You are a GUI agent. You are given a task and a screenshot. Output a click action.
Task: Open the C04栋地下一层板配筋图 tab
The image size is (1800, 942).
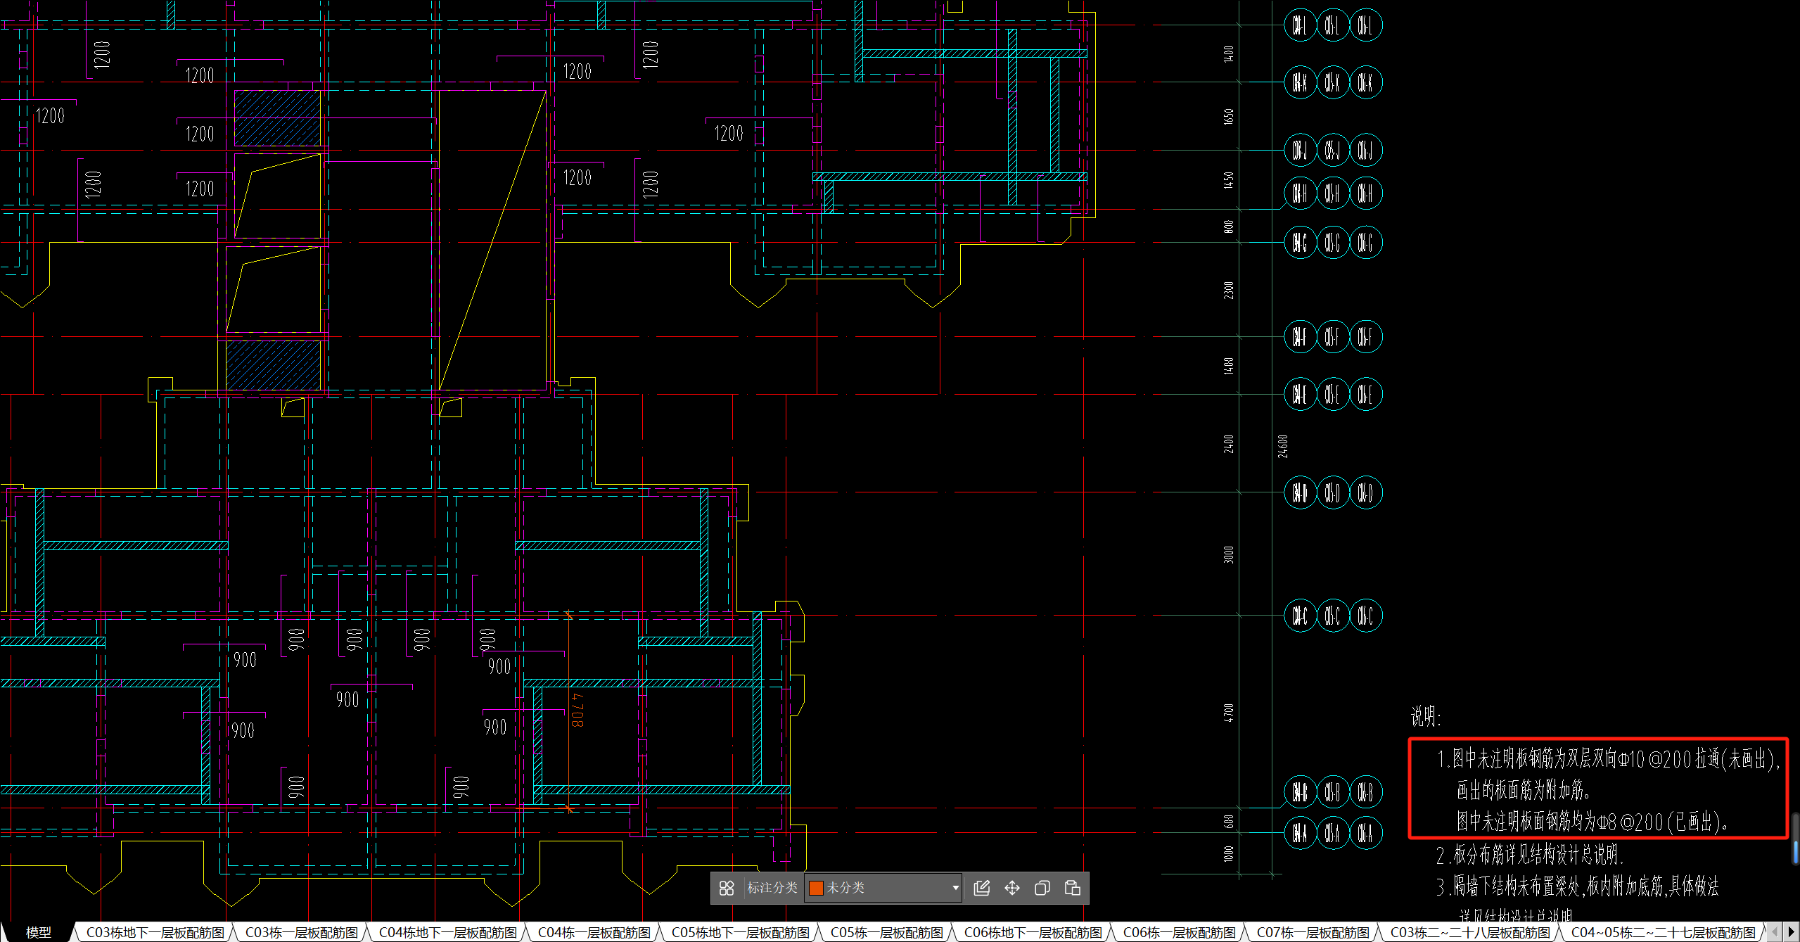(448, 932)
